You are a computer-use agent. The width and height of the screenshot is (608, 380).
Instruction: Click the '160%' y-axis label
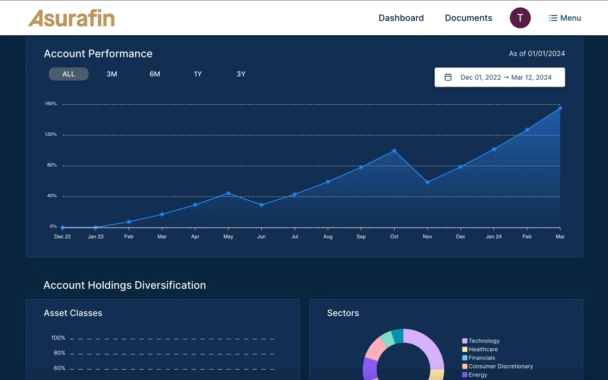click(50, 104)
